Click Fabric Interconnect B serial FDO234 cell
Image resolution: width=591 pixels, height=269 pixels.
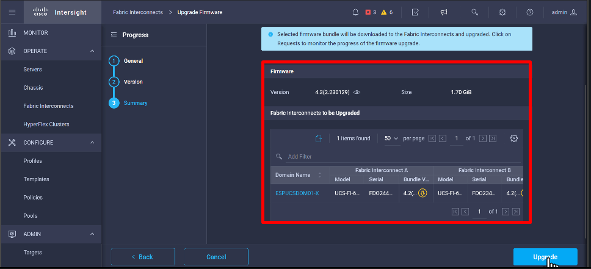[x=484, y=193]
